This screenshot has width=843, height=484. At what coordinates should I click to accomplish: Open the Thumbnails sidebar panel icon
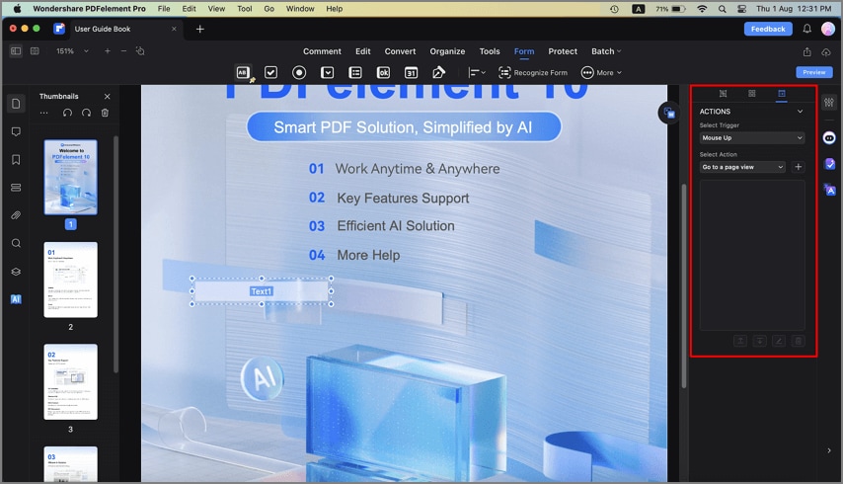point(16,104)
